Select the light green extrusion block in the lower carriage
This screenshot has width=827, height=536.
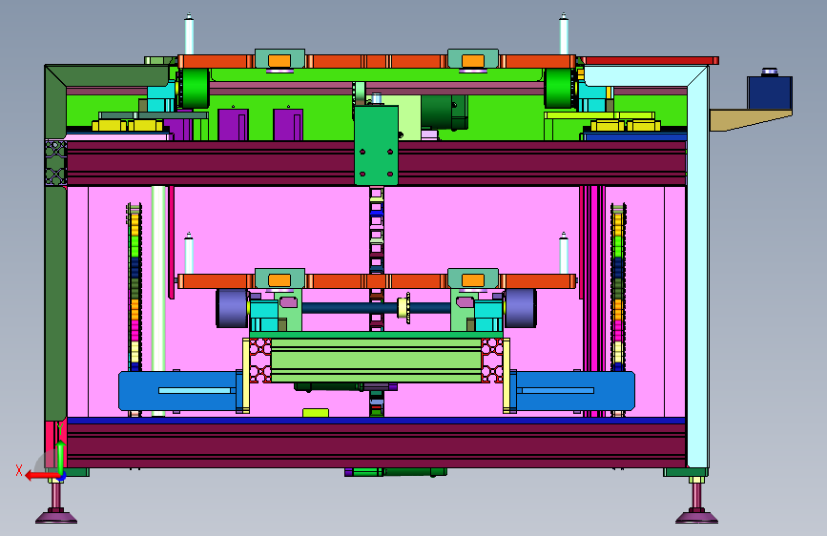click(376, 361)
